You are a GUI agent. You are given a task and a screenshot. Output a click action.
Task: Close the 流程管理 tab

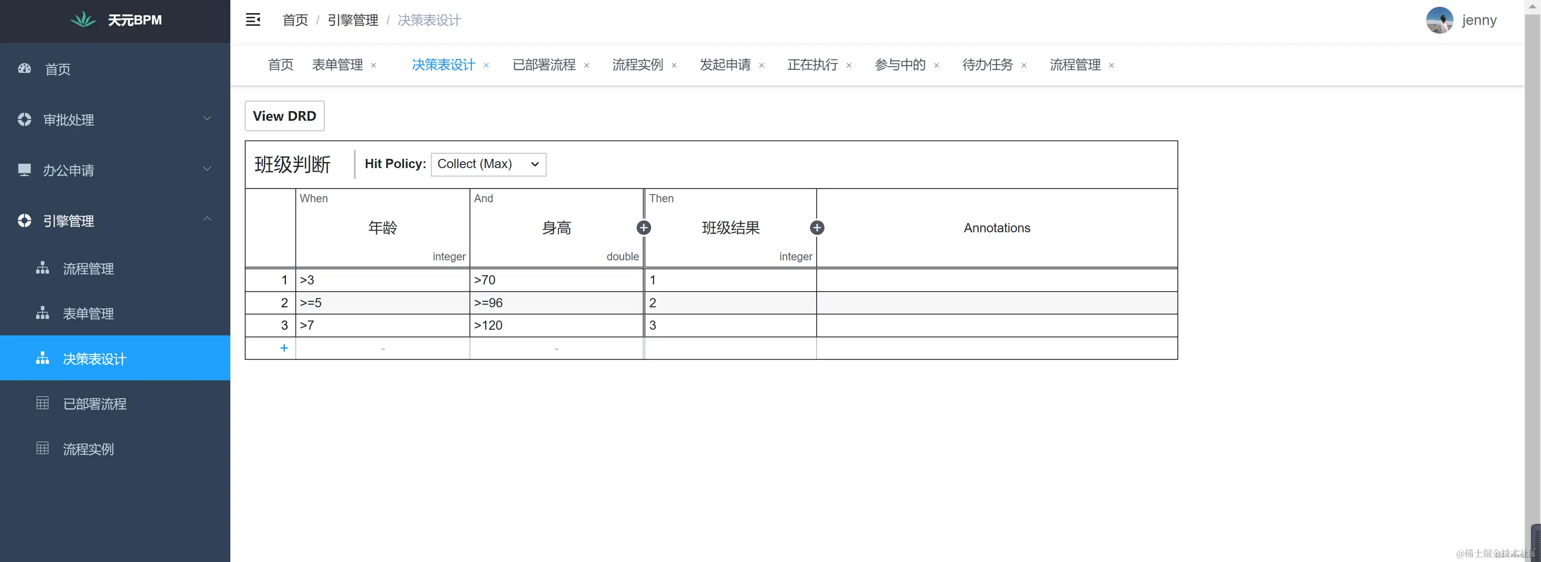coord(1111,66)
